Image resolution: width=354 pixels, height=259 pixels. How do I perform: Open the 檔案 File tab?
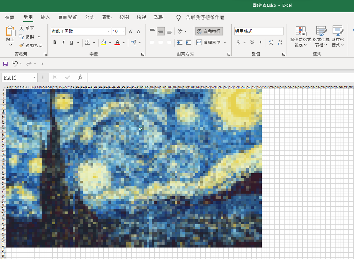10,17
